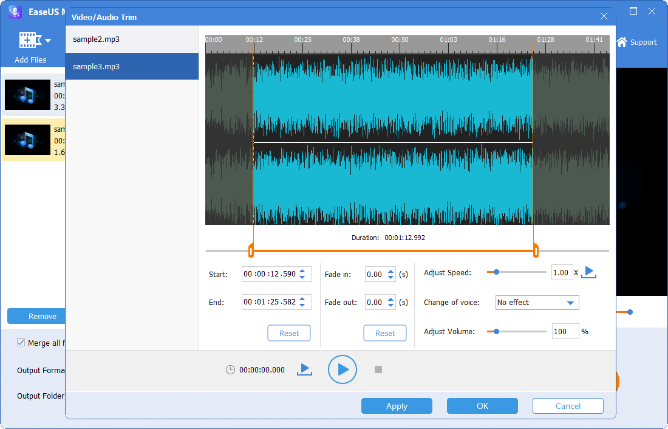Image resolution: width=668 pixels, height=429 pixels.
Task: Expand the Add Files dropdown arrow
Action: click(x=48, y=41)
